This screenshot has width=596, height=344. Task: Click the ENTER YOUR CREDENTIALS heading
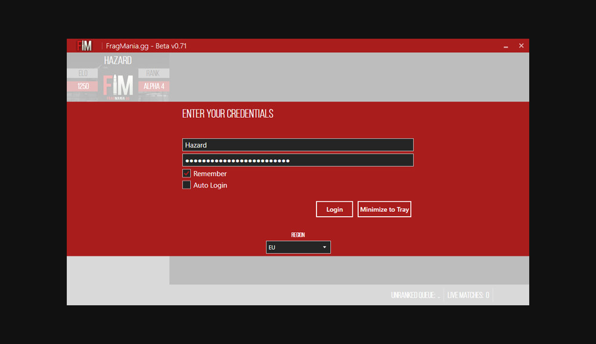tap(228, 113)
